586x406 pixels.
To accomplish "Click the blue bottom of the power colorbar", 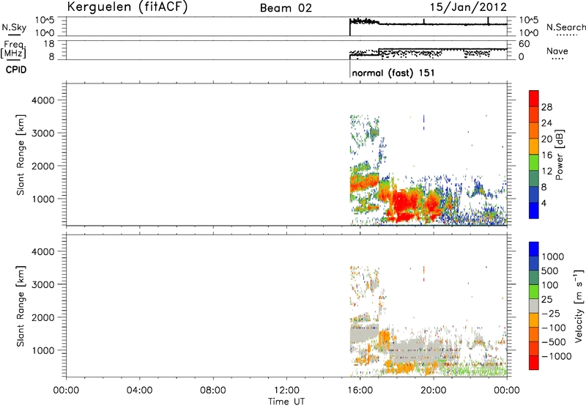I will point(534,210).
